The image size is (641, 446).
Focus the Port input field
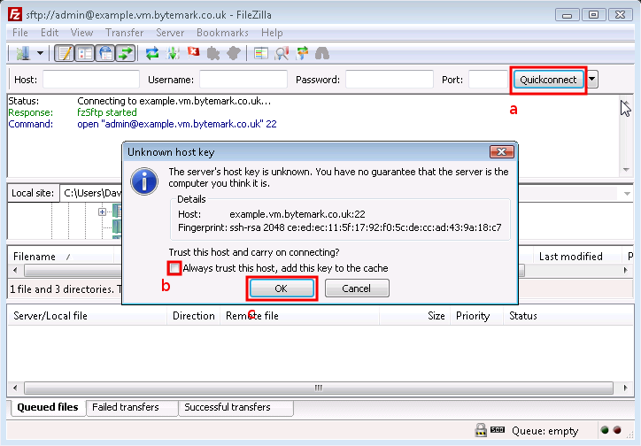click(488, 80)
